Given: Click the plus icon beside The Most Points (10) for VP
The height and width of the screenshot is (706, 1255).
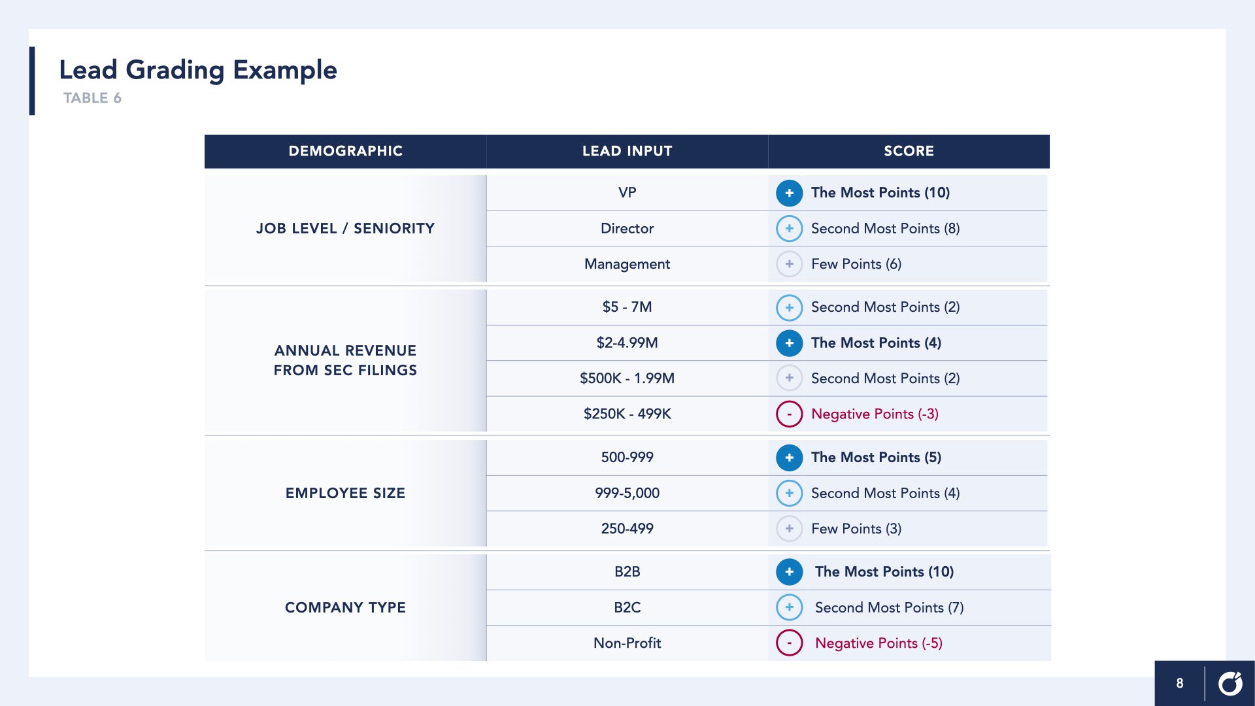Looking at the screenshot, I should [789, 193].
